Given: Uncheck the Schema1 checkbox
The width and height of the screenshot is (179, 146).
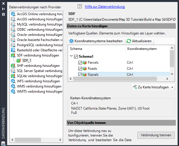Looking at the screenshot, I should click(x=76, y=57).
